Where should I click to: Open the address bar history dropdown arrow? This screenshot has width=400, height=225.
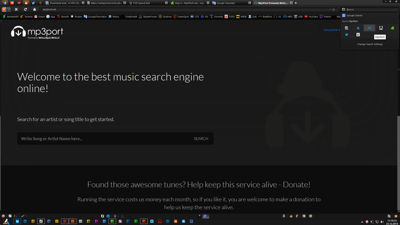[x=330, y=10]
